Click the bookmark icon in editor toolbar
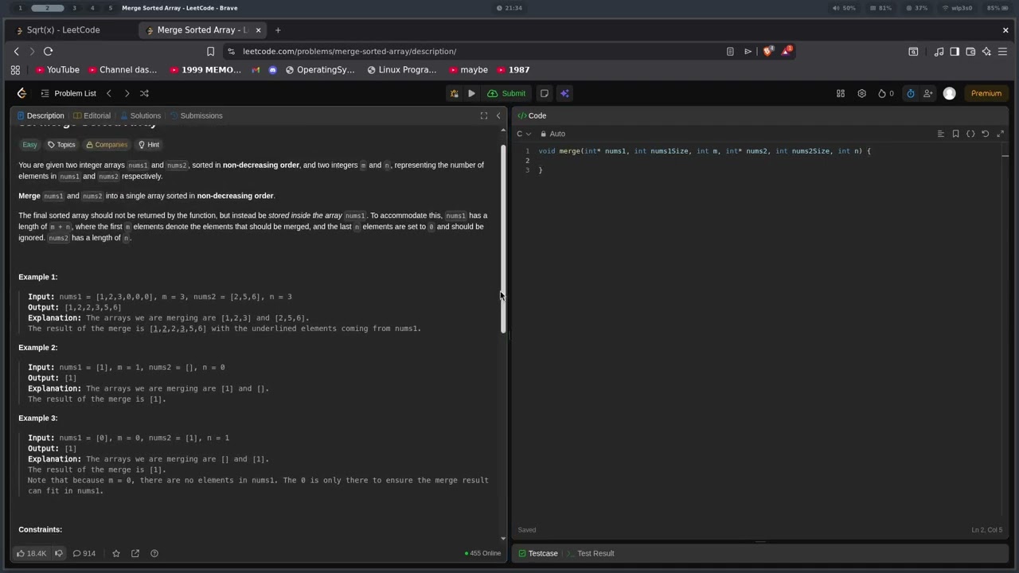The image size is (1019, 573). tap(955, 134)
